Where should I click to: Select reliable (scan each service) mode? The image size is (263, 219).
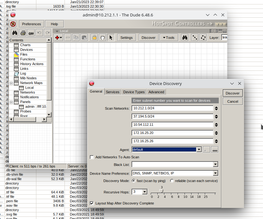click(172, 181)
